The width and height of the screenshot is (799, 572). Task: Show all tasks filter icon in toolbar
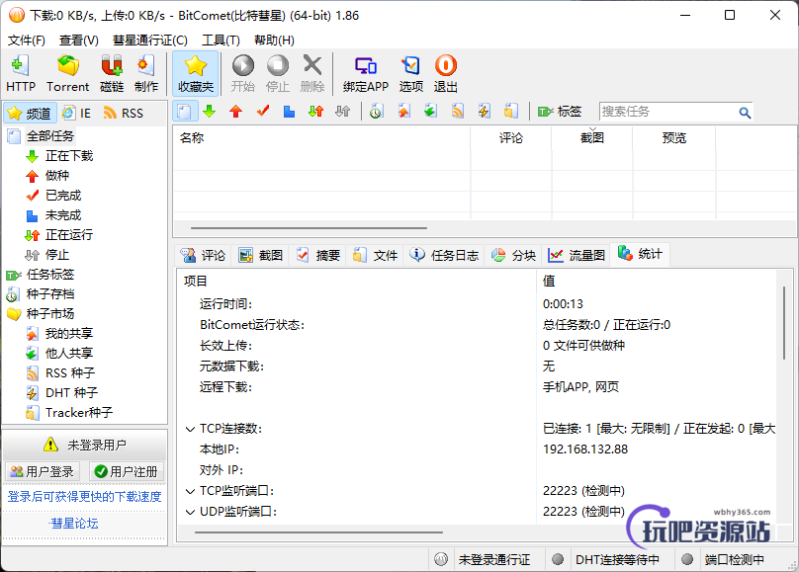click(185, 112)
